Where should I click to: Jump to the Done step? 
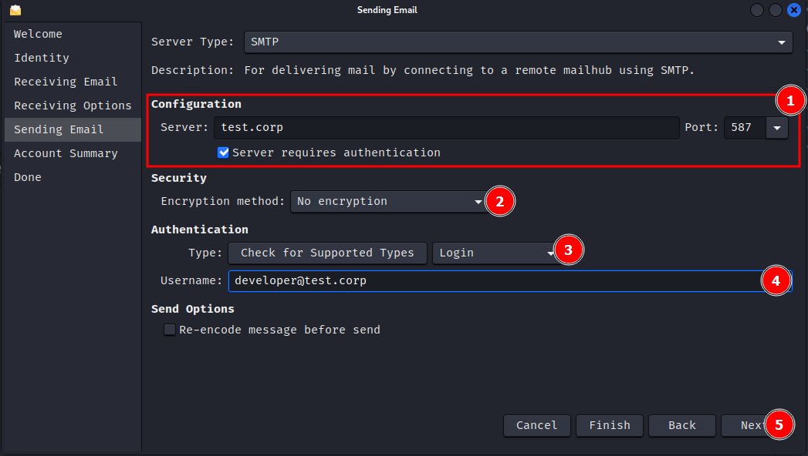(x=28, y=177)
